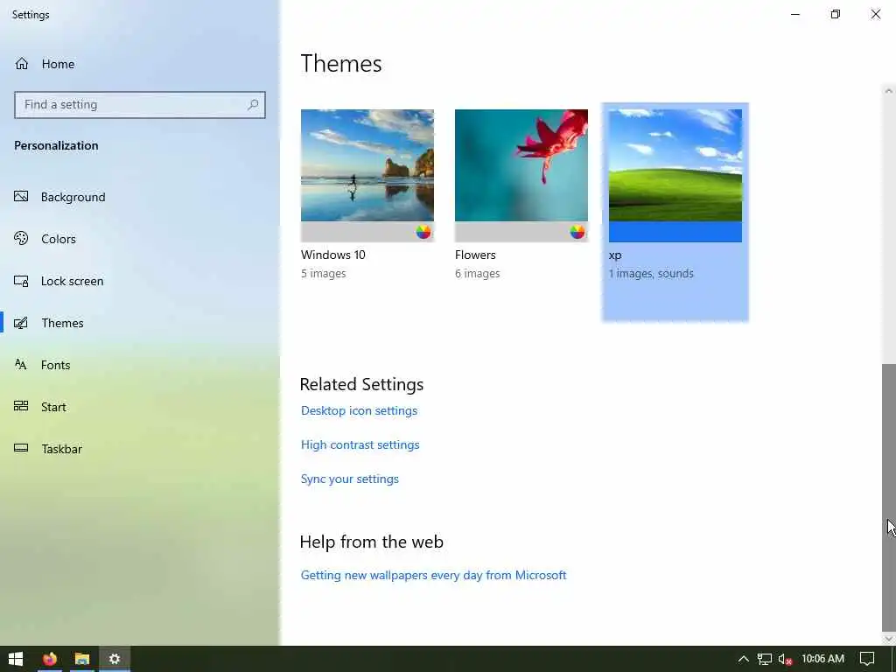The width and height of the screenshot is (896, 672).
Task: Click the 'Help from the web' heading
Action: (371, 542)
